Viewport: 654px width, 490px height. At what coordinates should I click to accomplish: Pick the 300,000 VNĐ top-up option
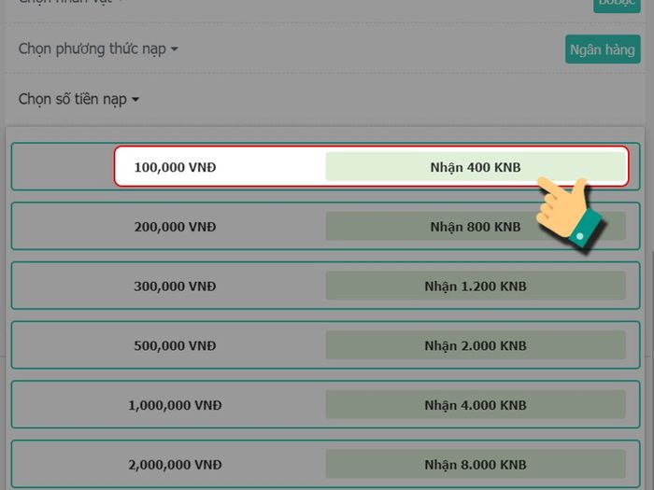325,286
